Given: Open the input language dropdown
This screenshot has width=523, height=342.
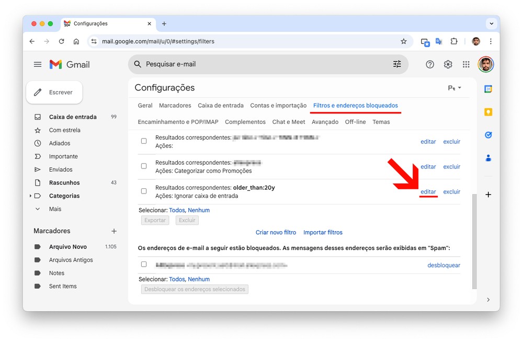Looking at the screenshot, I should pyautogui.click(x=454, y=88).
